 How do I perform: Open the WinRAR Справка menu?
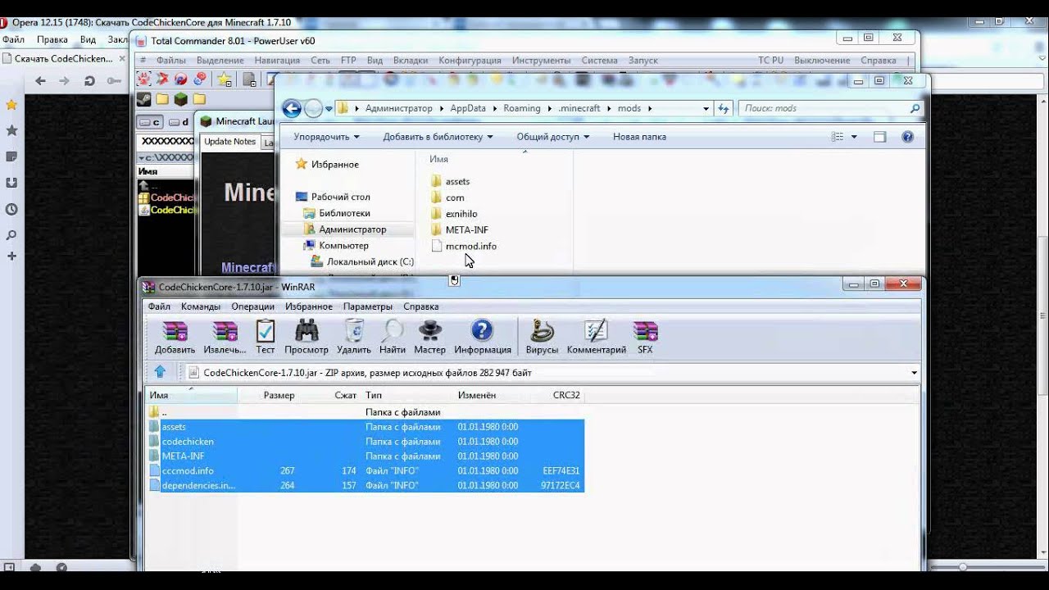click(421, 306)
